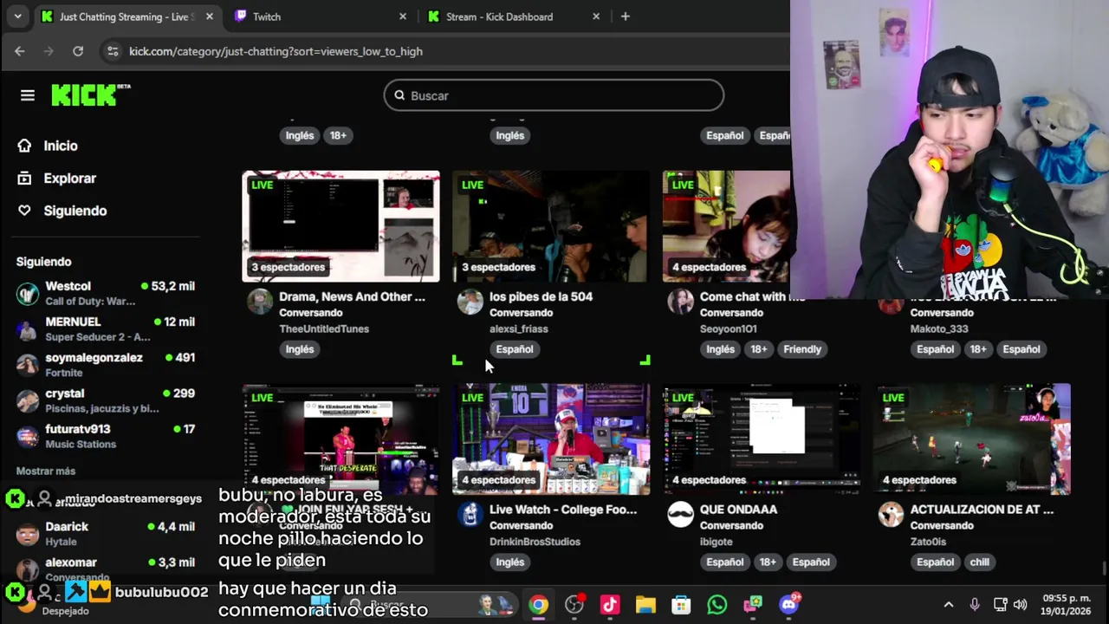Open Discord from taskbar
This screenshot has height=624, width=1109.
coord(788,605)
